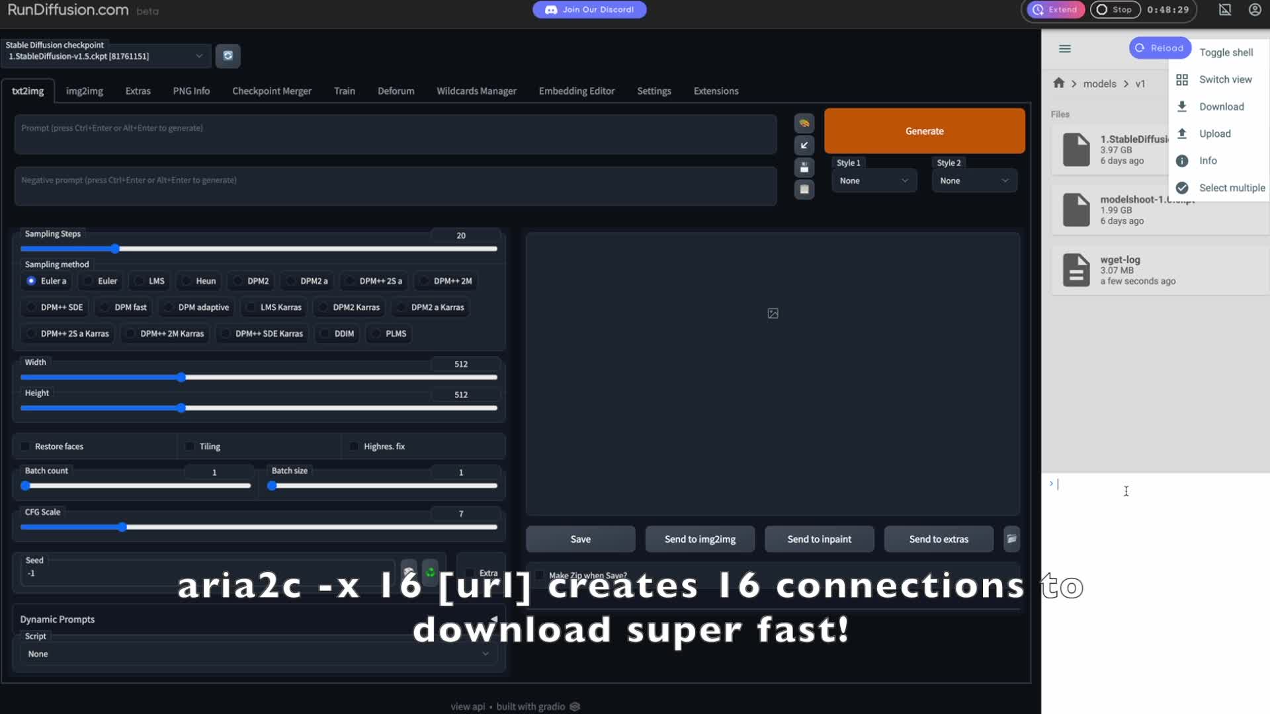The height and width of the screenshot is (714, 1270).
Task: Select the LMS sampling method
Action: click(149, 281)
